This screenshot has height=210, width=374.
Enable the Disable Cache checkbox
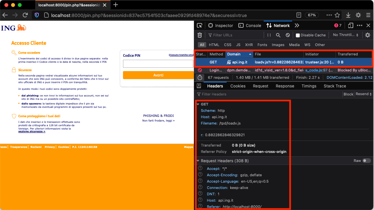pyautogui.click(x=298, y=35)
